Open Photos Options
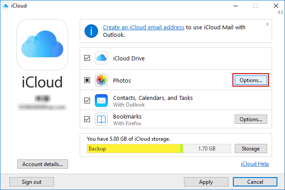This screenshot has height=190, width=285. click(251, 80)
